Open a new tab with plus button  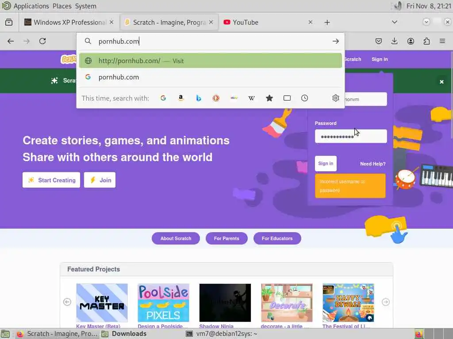pyautogui.click(x=327, y=22)
